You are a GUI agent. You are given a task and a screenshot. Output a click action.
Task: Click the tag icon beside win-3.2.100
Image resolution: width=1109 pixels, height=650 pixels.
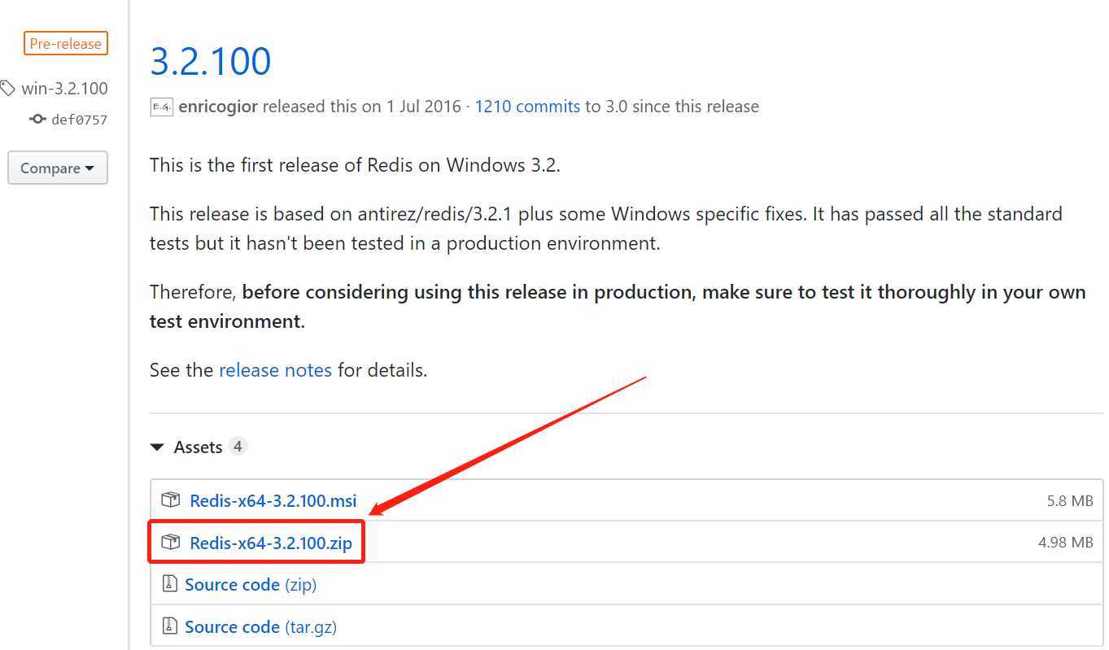coord(7,88)
